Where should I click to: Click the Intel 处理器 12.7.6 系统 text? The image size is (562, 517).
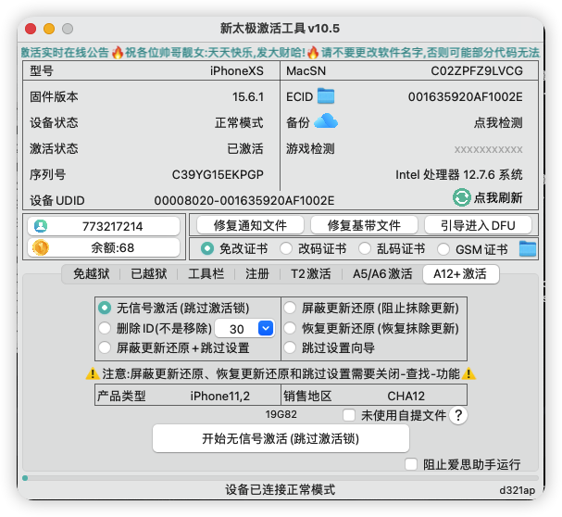tap(459, 175)
